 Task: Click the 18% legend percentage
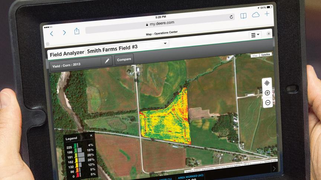pos(90,150)
